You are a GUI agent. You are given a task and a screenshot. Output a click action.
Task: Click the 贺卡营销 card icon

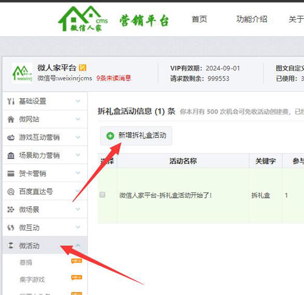click(11, 174)
